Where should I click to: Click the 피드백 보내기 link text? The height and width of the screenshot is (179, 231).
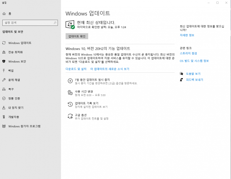194,80
